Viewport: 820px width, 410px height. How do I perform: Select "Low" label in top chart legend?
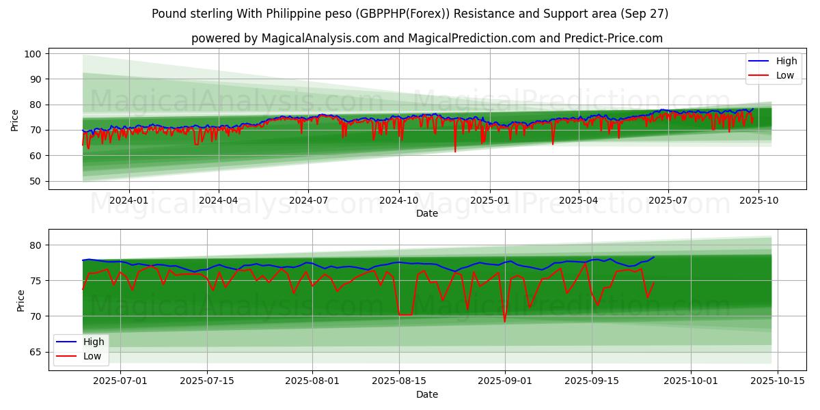pos(785,75)
